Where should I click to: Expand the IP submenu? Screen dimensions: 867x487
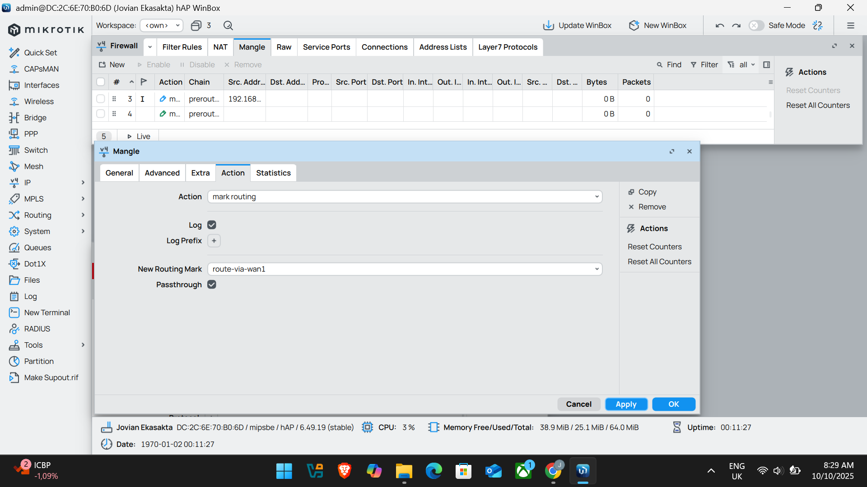[x=83, y=183]
